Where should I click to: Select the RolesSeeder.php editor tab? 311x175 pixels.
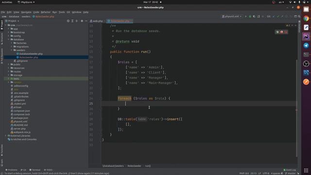120,21
